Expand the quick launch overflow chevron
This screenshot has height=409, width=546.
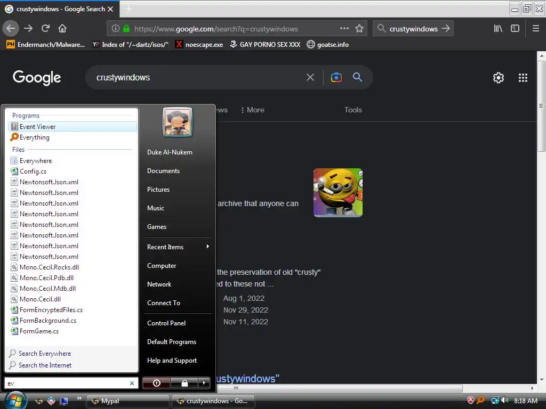tap(79, 398)
